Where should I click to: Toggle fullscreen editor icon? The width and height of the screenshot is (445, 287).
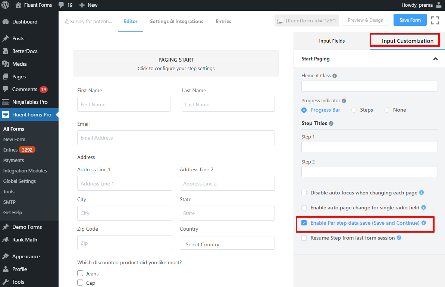pyautogui.click(x=435, y=20)
